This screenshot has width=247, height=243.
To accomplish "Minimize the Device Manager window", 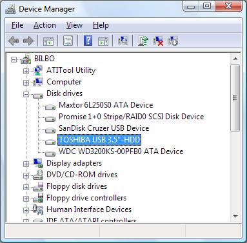I will [x=191, y=6].
